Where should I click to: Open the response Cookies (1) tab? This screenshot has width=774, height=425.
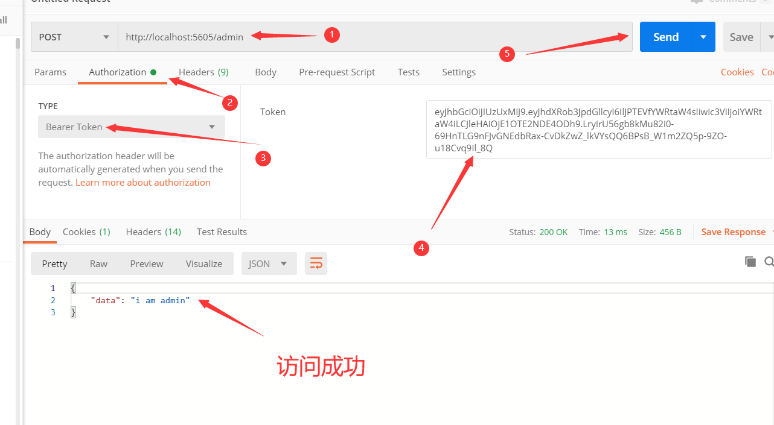click(x=86, y=231)
